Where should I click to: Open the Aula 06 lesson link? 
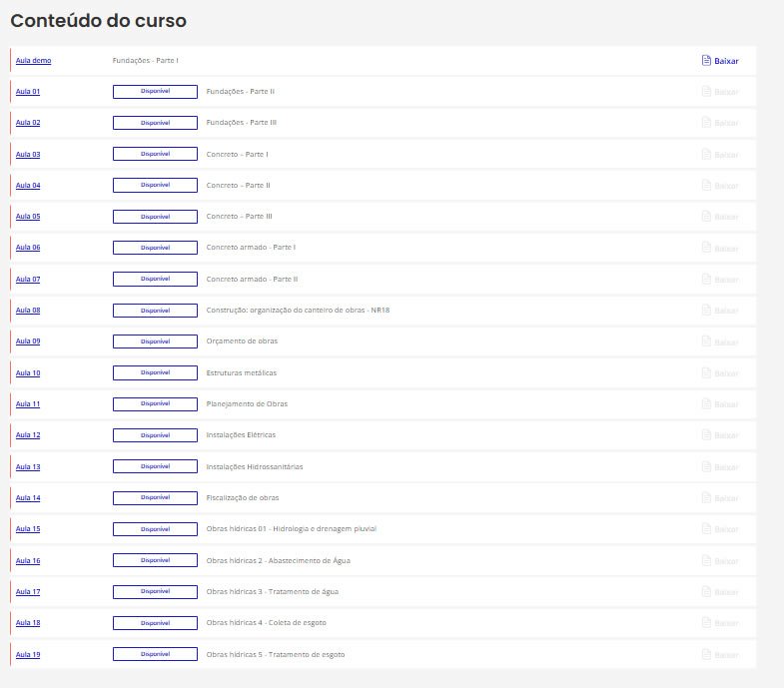point(28,248)
